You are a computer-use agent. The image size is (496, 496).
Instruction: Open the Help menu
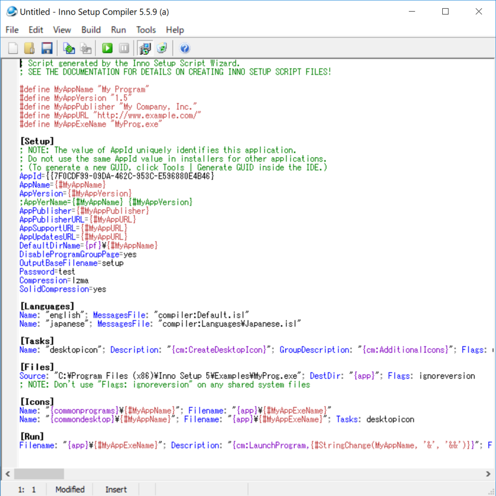[x=175, y=30]
